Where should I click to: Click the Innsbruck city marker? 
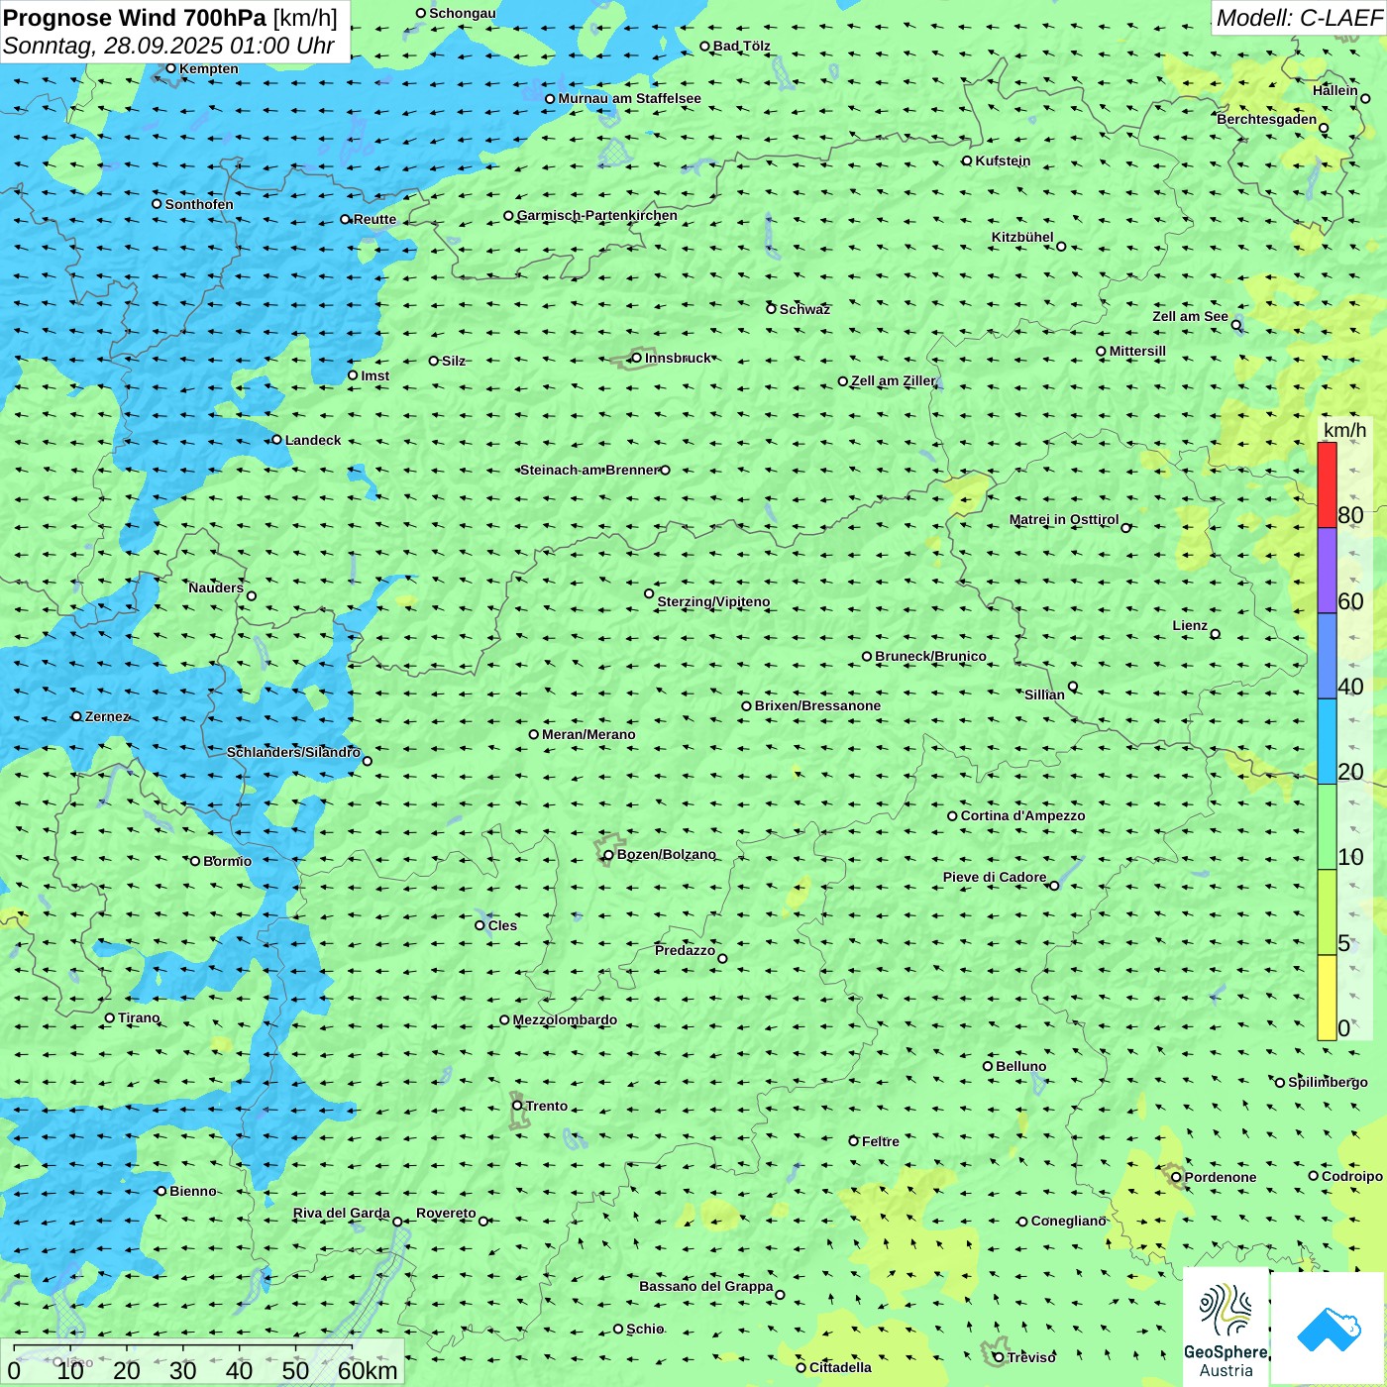tap(637, 358)
